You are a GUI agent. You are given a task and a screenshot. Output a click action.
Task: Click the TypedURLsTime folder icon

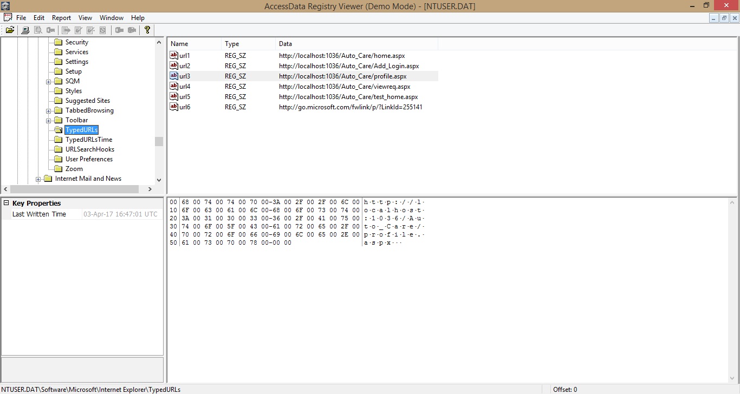[59, 140]
